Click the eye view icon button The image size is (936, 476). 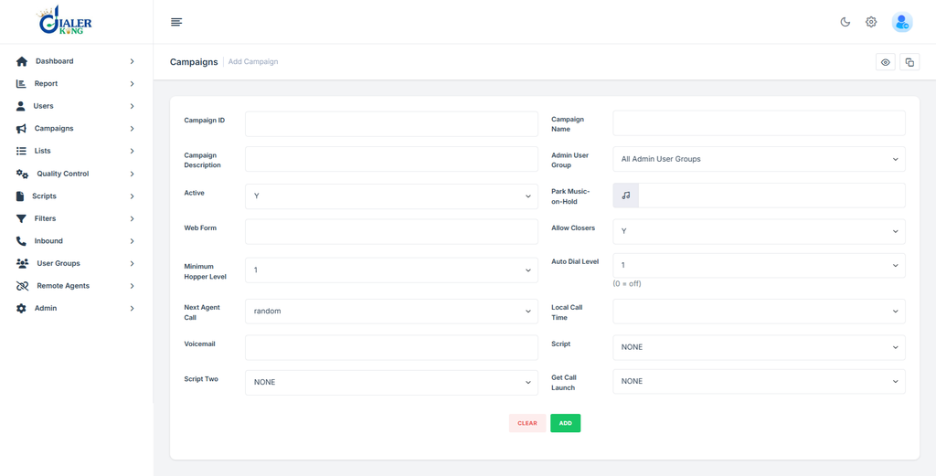885,62
